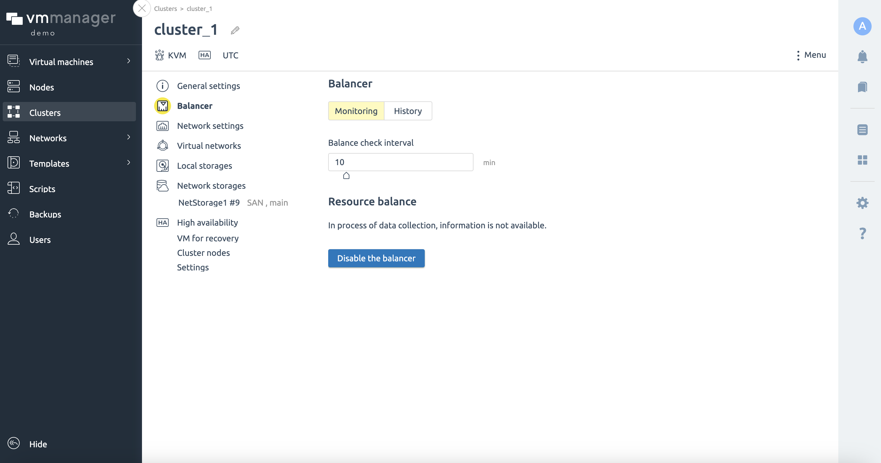
Task: Click the Nodes label in sidebar
Action: click(x=41, y=87)
